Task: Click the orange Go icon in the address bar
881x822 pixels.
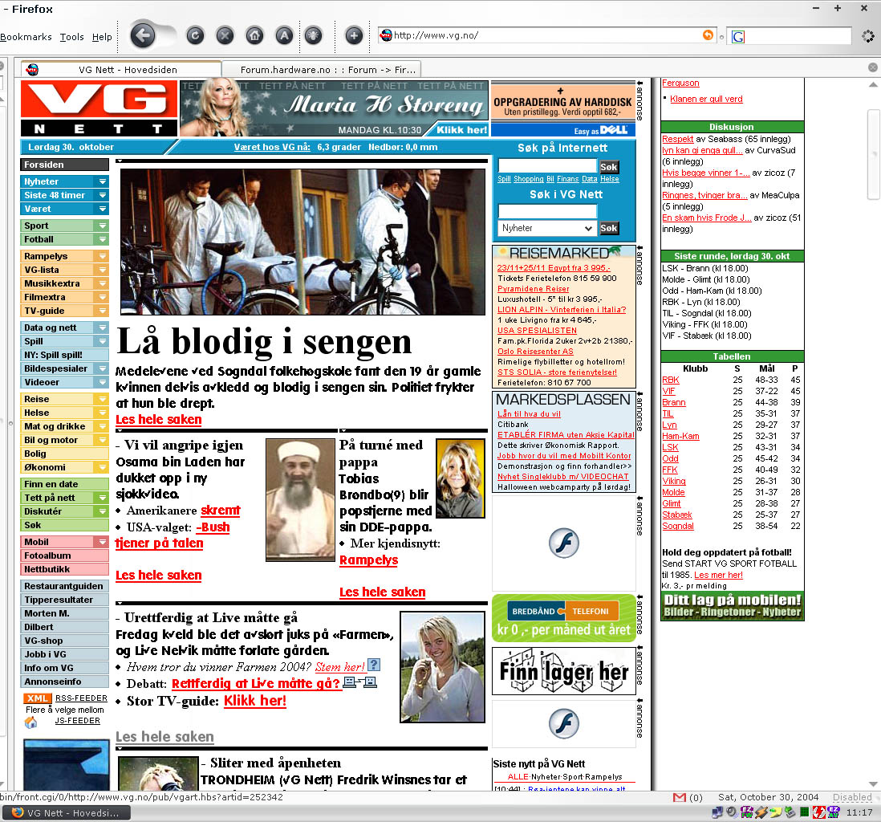Action: (x=708, y=35)
